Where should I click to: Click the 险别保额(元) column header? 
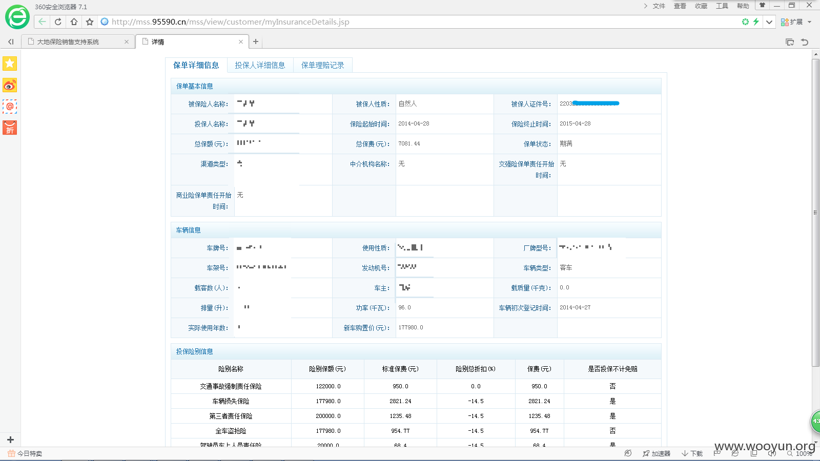327,369
